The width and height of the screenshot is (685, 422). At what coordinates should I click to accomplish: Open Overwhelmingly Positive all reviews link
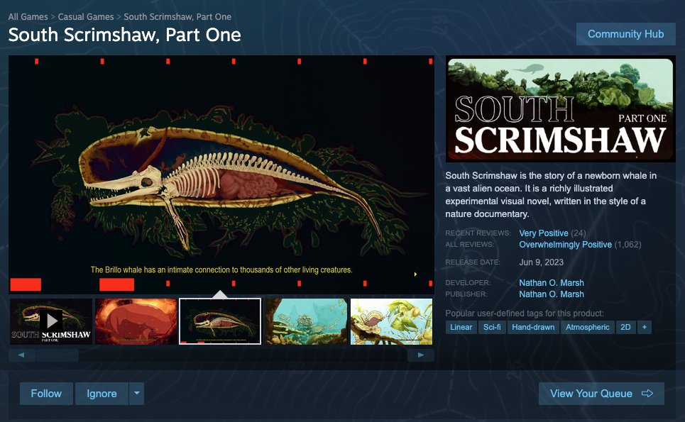coord(565,245)
